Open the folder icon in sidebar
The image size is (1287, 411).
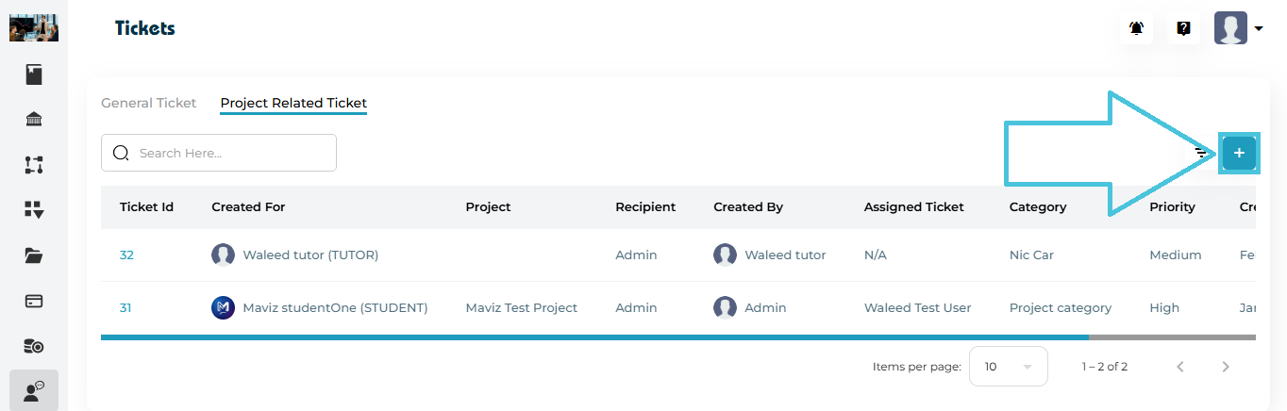[34, 255]
